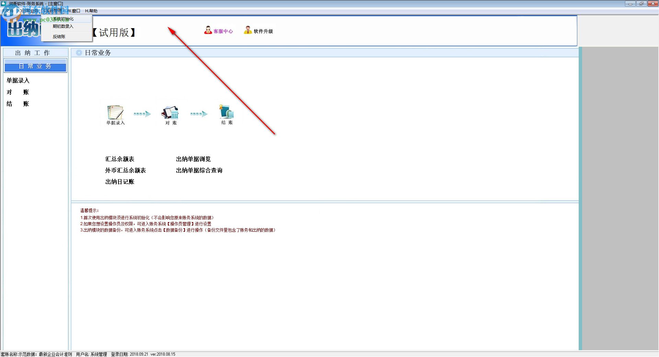Open the F.文件 menu

coord(8,11)
